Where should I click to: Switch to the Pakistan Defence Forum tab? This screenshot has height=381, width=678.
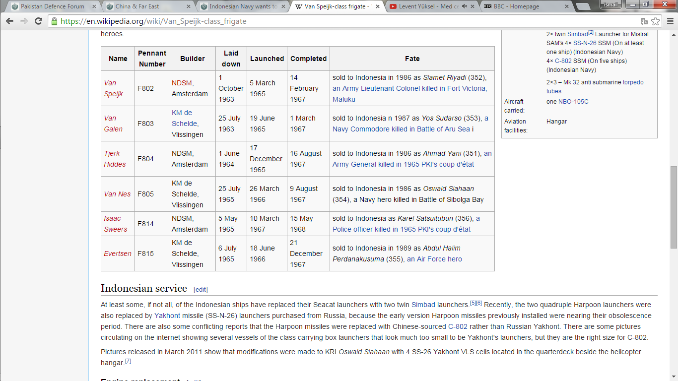click(x=52, y=6)
